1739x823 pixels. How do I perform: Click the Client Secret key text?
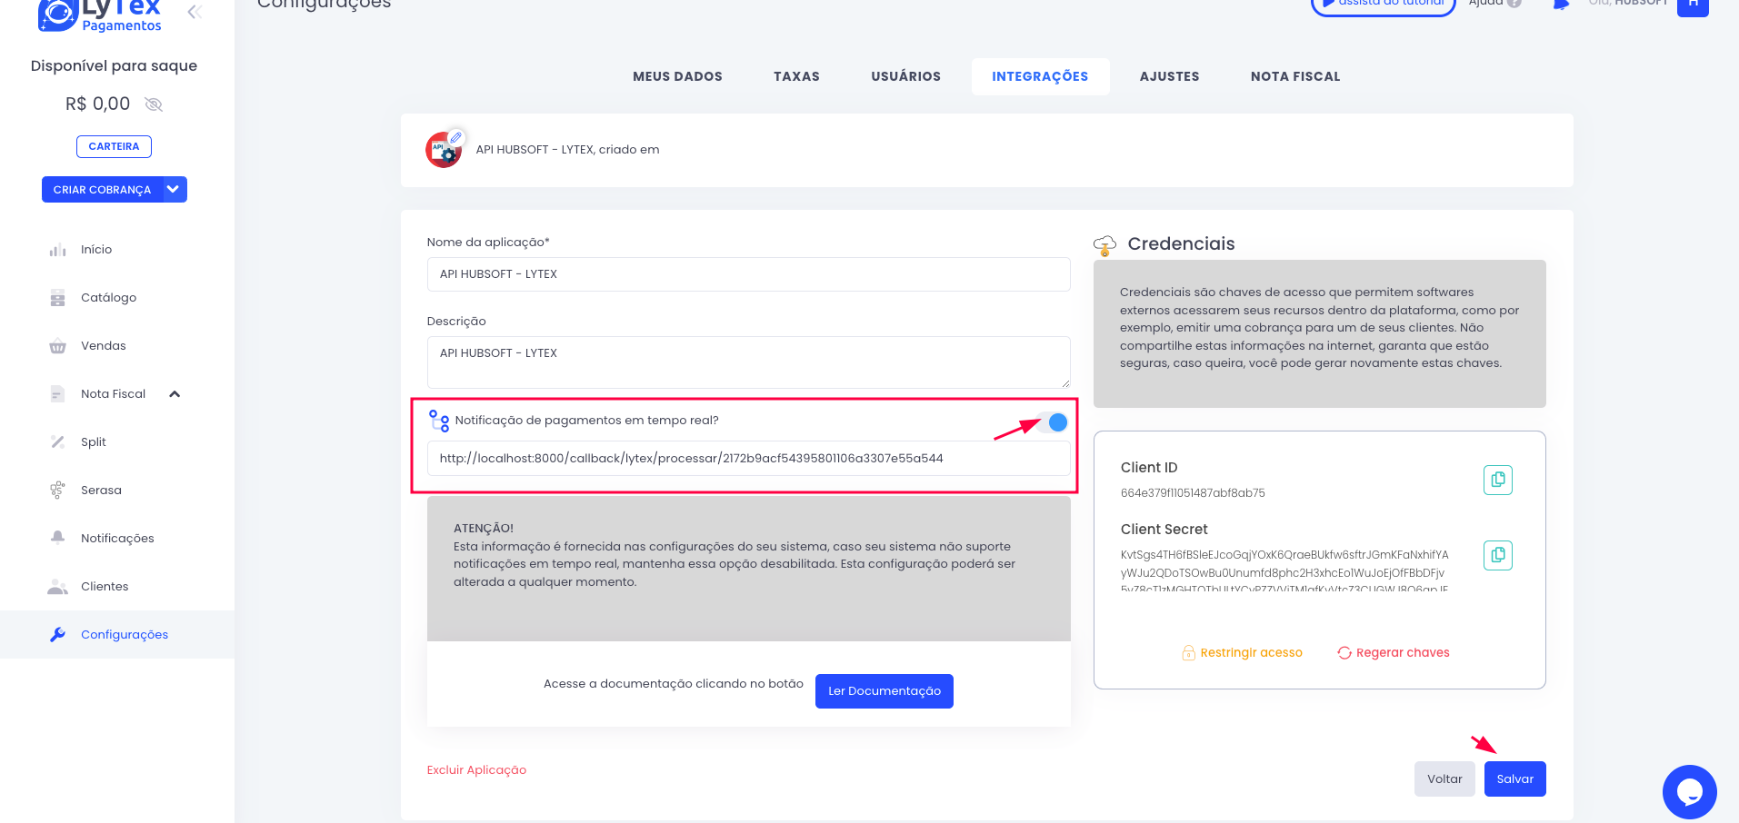coord(1284,572)
